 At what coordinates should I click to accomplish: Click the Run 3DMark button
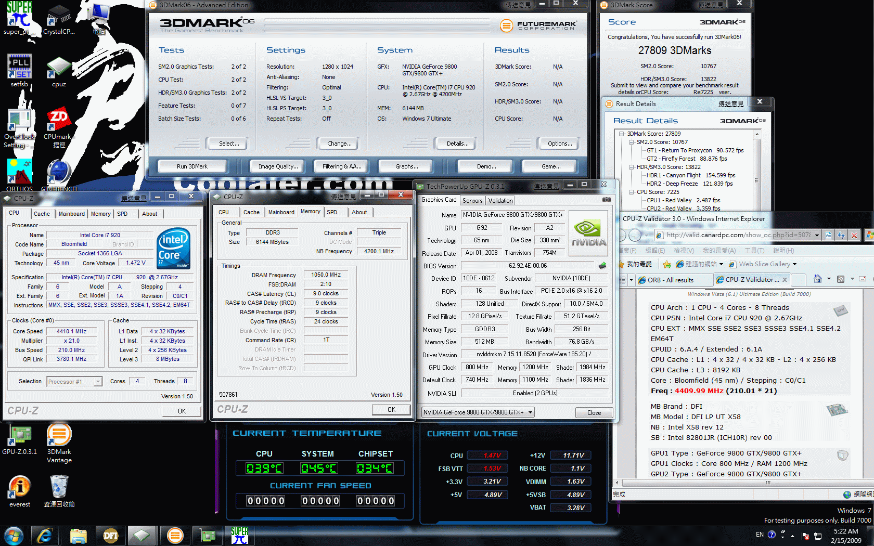[192, 166]
